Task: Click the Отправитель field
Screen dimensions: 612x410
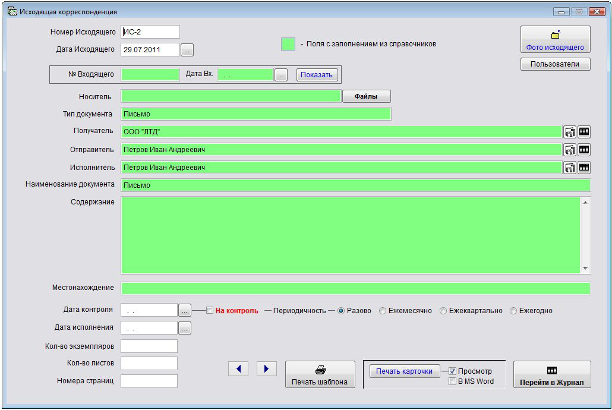Action: (x=342, y=150)
